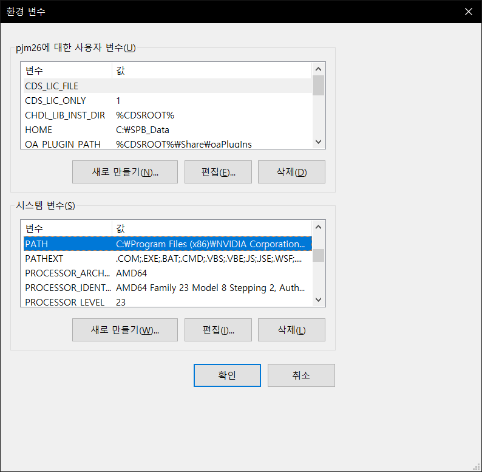Click scroll up arrow in user variables list

[319, 69]
